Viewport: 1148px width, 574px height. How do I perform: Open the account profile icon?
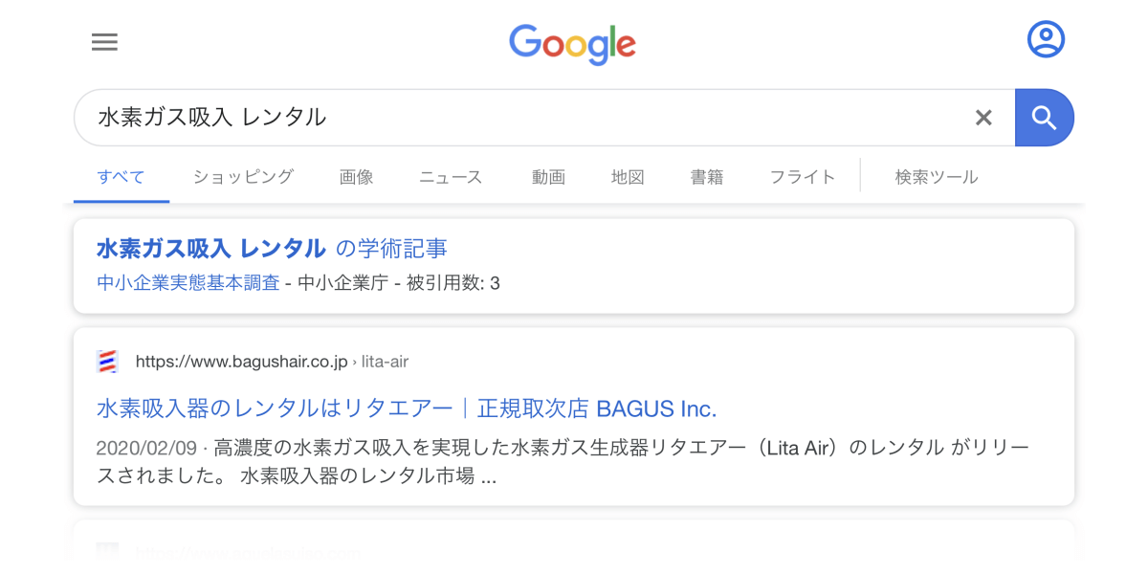(1046, 39)
